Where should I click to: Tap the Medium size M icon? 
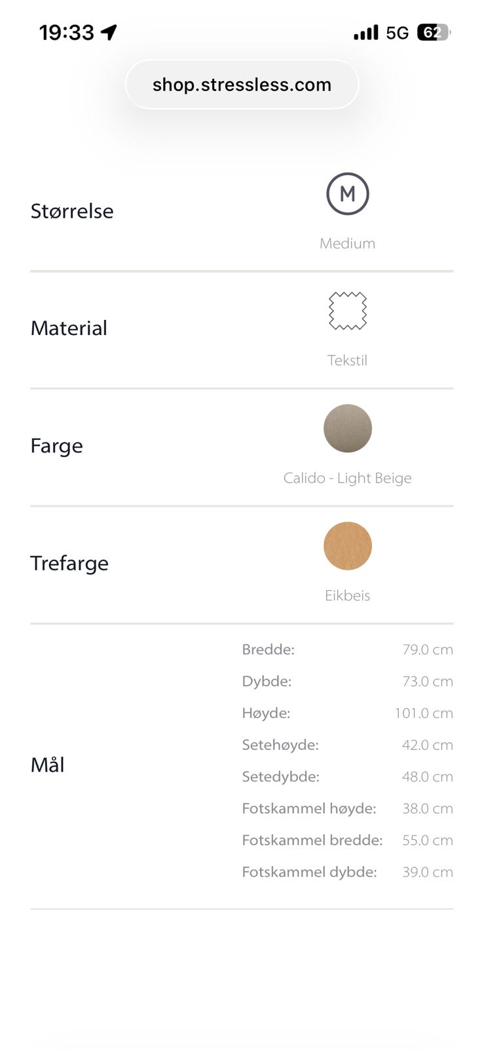point(347,194)
